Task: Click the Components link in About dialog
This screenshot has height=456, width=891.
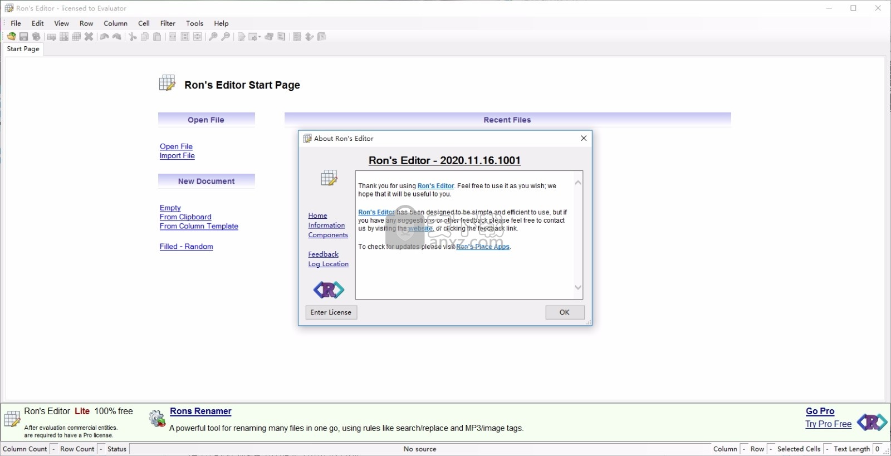Action: tap(328, 235)
